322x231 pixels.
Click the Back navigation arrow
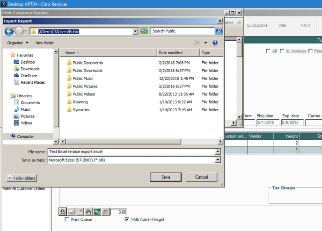9,31
